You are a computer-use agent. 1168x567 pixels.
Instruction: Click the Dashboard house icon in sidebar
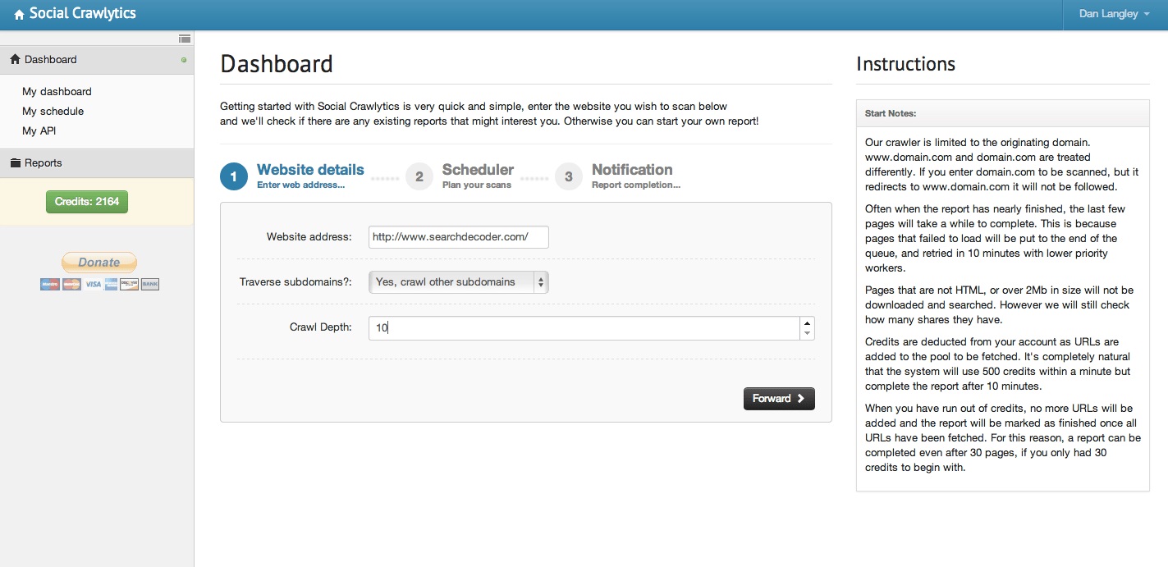pos(15,60)
